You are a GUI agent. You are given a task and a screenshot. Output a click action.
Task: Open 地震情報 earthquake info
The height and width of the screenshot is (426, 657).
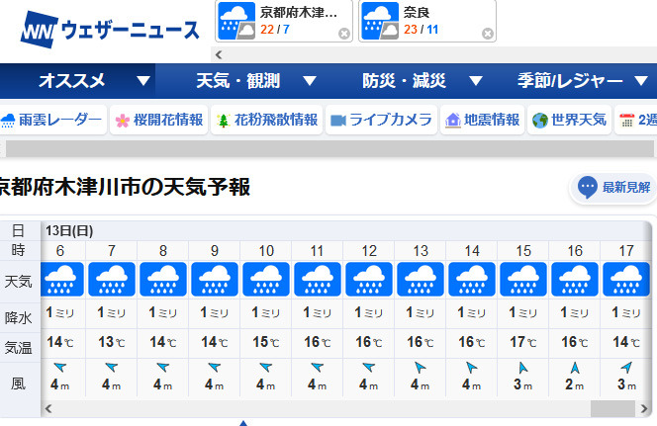click(x=482, y=121)
